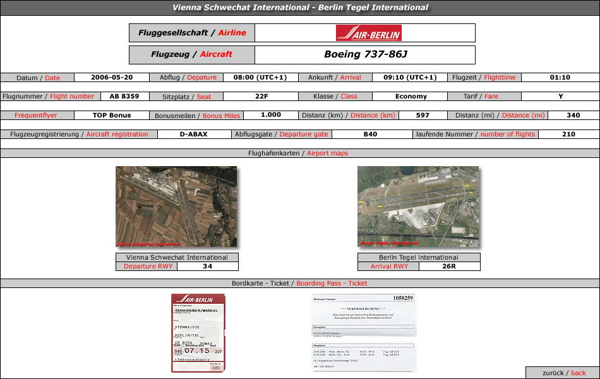The width and height of the screenshot is (600, 379).
Task: Click the Distanz (mi) label
Action: coord(498,115)
